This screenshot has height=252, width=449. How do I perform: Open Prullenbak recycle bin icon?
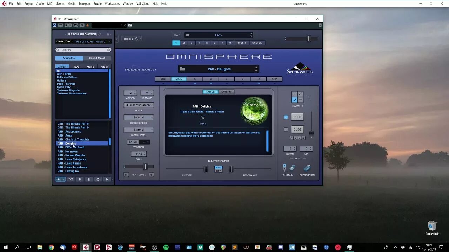432,228
